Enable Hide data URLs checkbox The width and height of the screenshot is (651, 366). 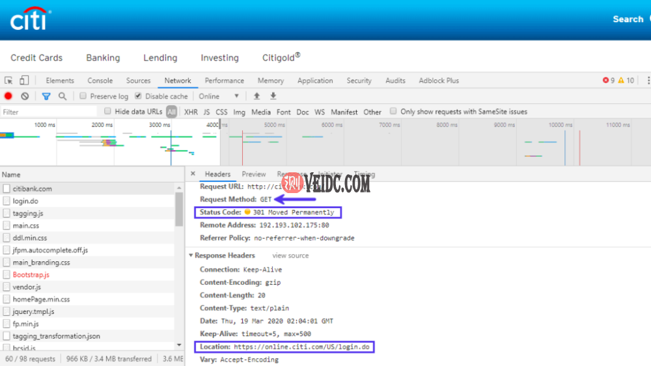click(107, 111)
